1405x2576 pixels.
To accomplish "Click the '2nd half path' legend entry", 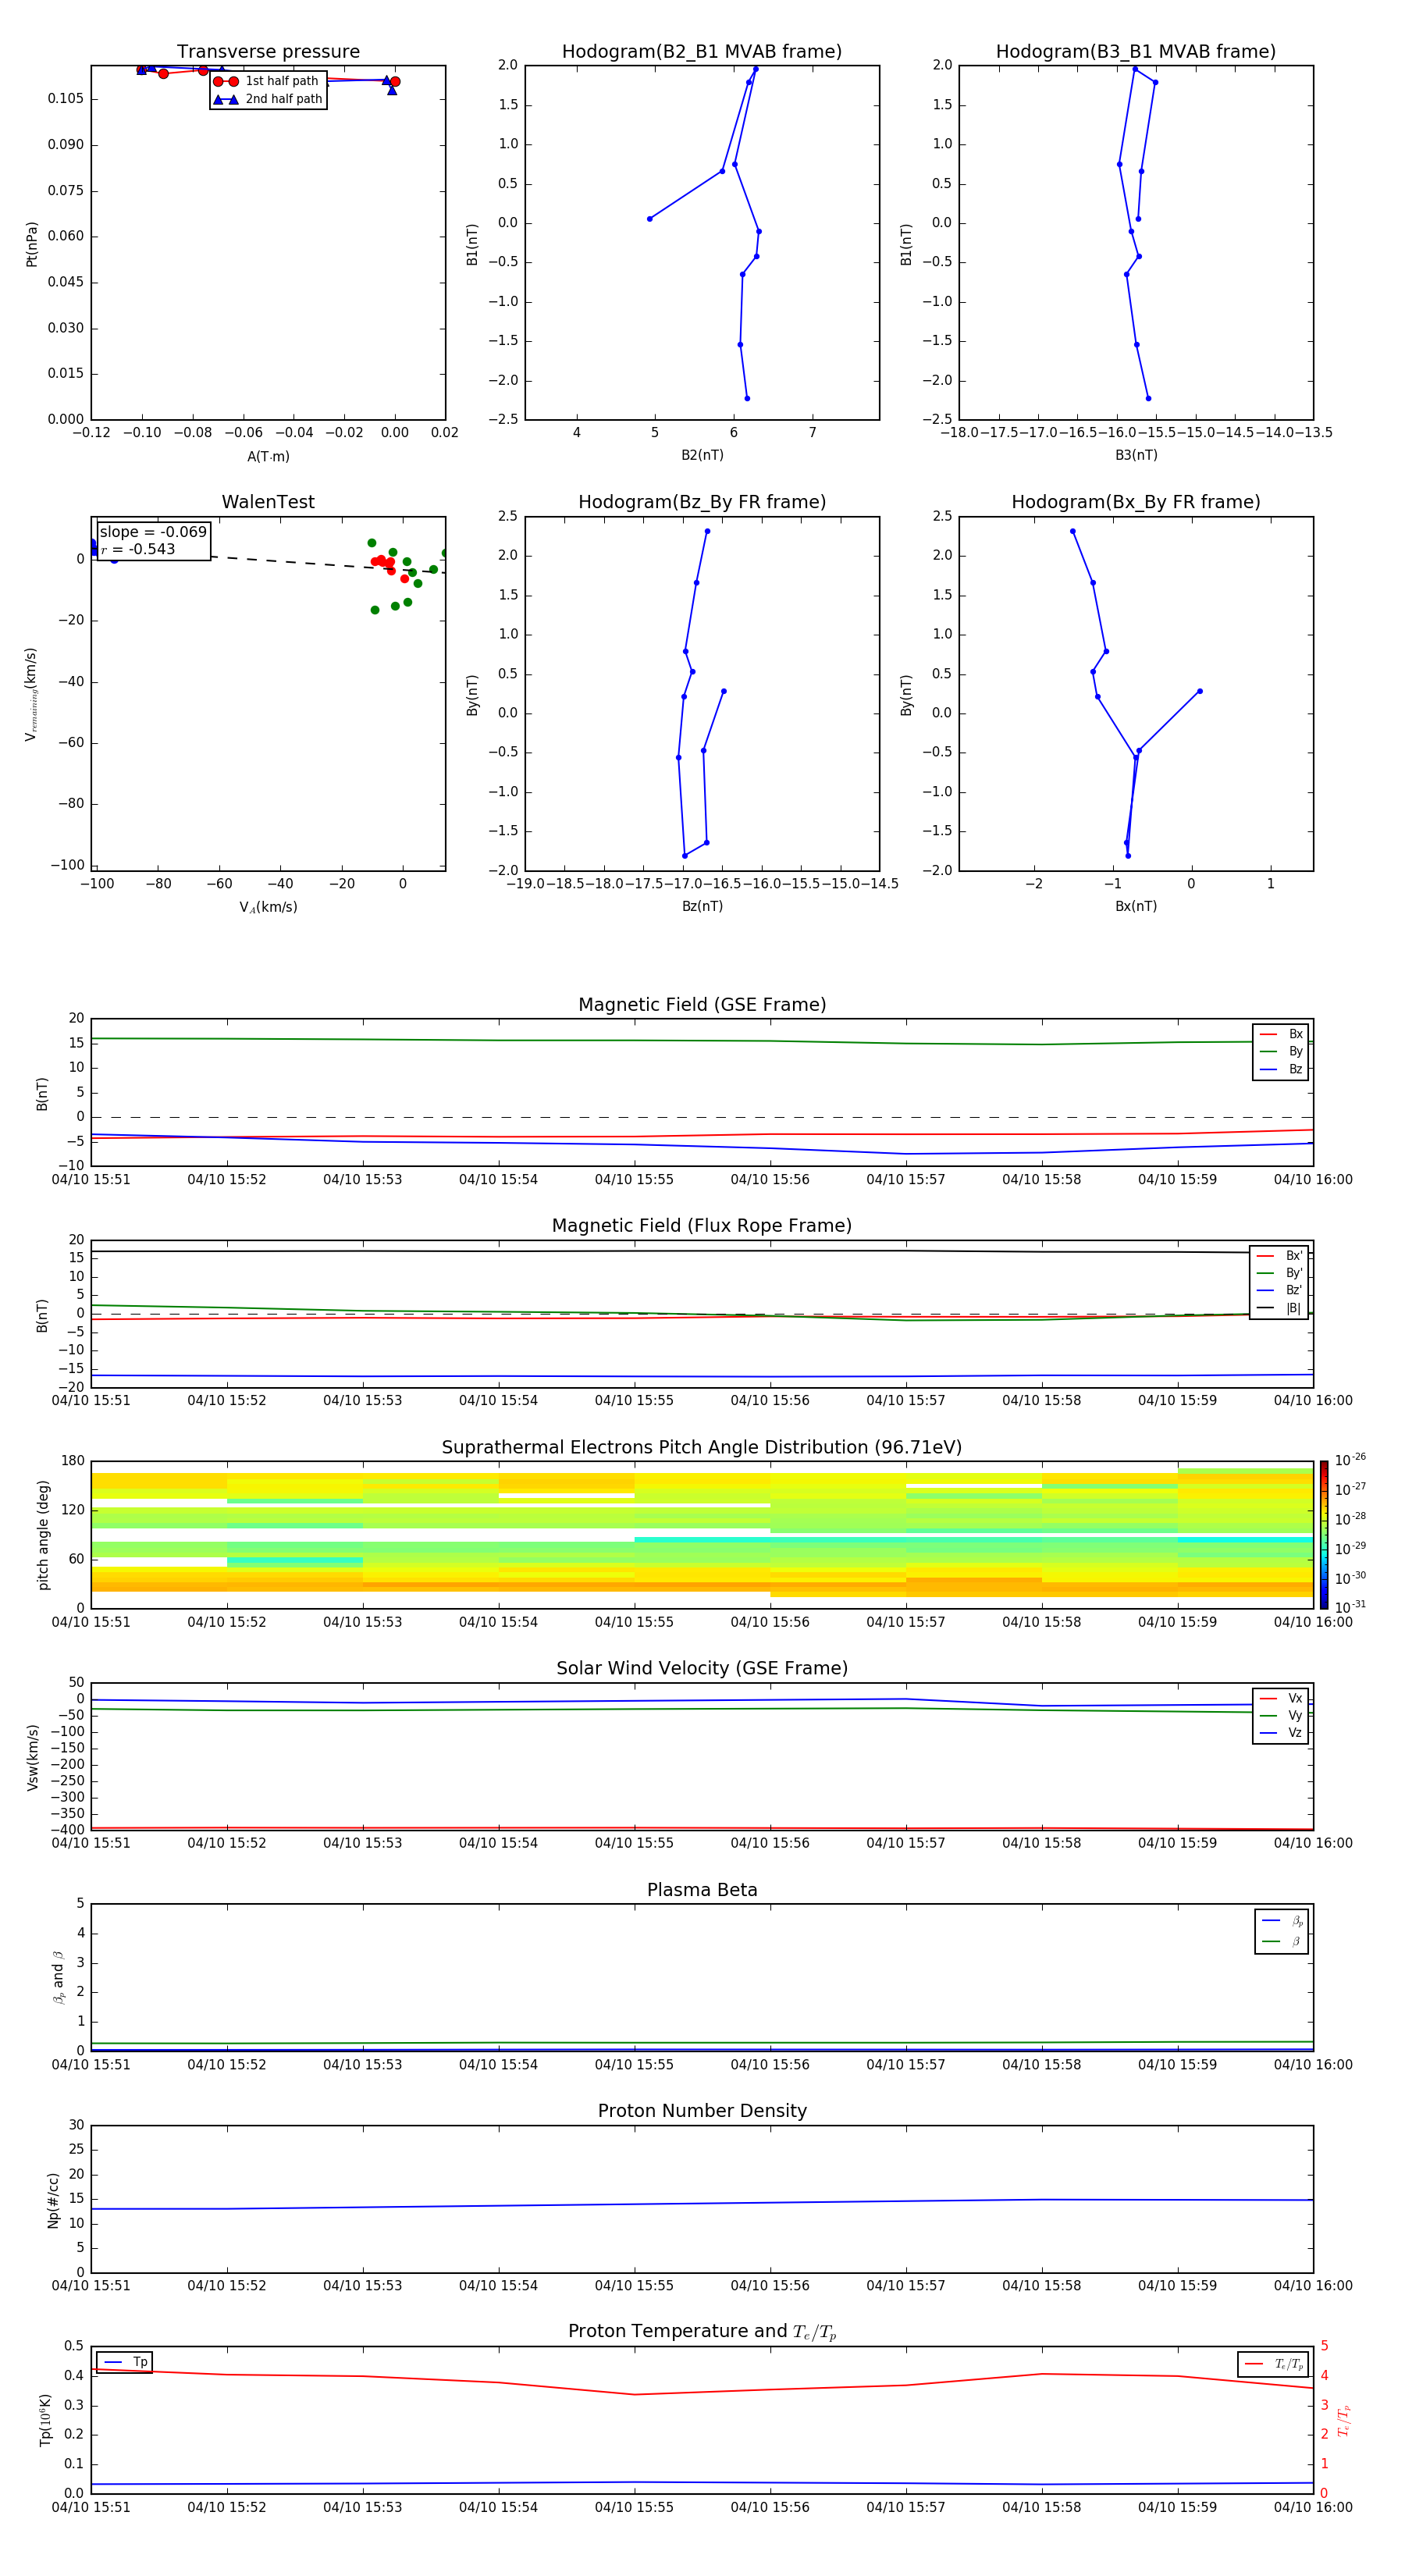I will tap(268, 99).
